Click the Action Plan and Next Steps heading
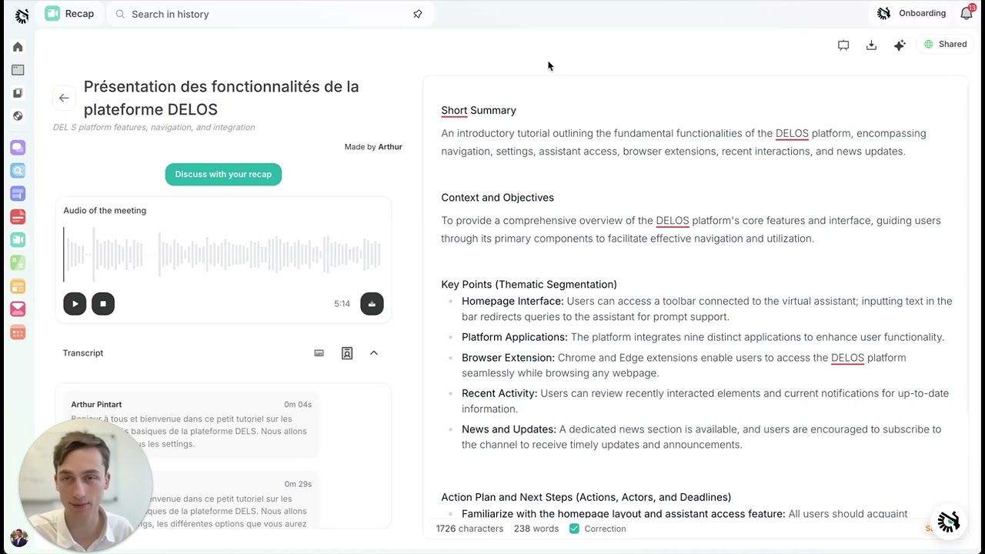The width and height of the screenshot is (985, 554). point(586,497)
